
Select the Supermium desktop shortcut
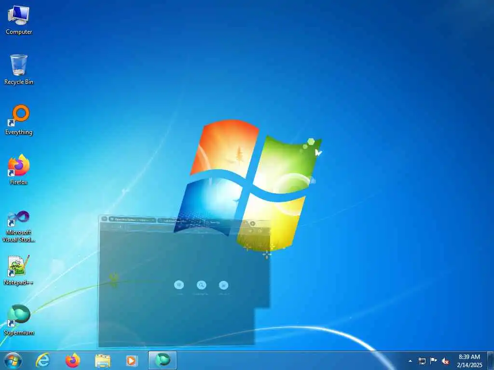19,320
